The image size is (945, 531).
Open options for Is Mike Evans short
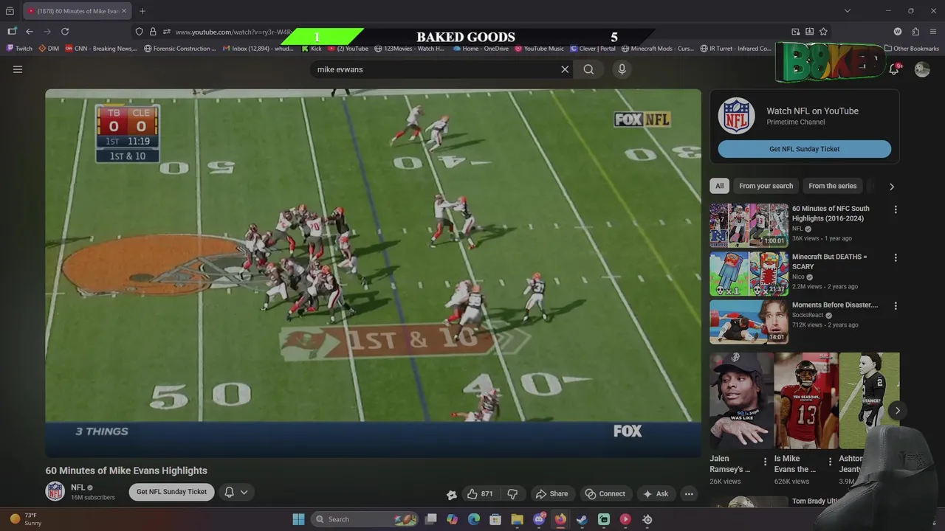[830, 462]
